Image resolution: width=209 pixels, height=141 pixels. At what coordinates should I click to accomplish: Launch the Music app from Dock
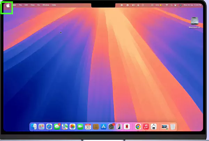click(146, 127)
